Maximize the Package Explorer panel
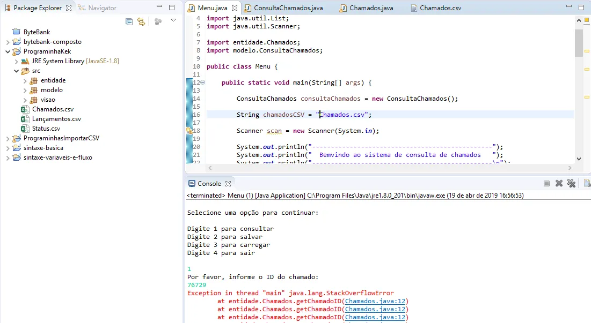Image resolution: width=591 pixels, height=323 pixels. tap(172, 7)
